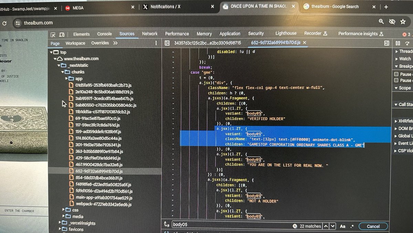Enable the second Pause breakpoint checkbox
Image resolution: width=413 pixels, height=233 pixels.
coord(396,80)
